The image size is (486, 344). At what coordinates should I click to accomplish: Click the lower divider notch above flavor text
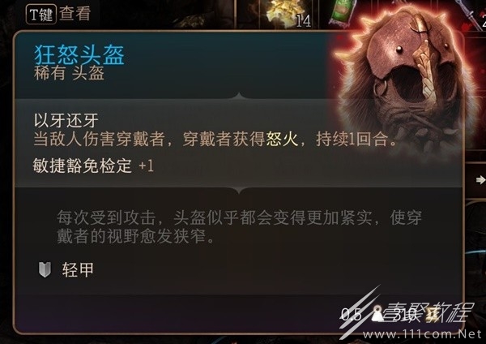click(239, 190)
